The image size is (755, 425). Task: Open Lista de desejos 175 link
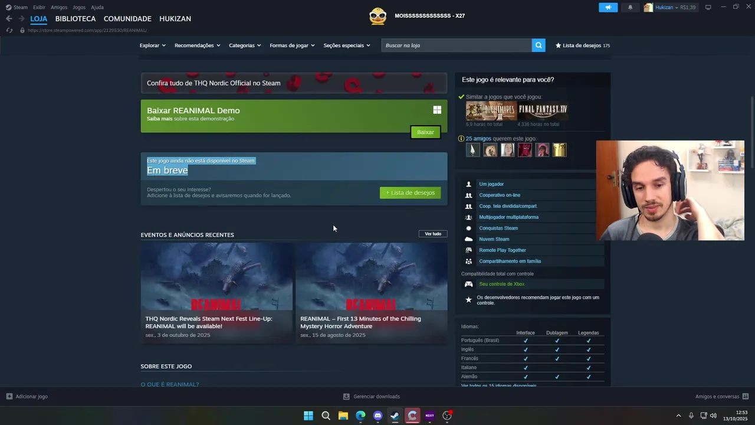[583, 45]
